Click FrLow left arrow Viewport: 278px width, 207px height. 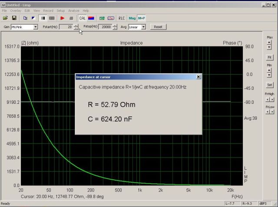[x=268, y=112]
